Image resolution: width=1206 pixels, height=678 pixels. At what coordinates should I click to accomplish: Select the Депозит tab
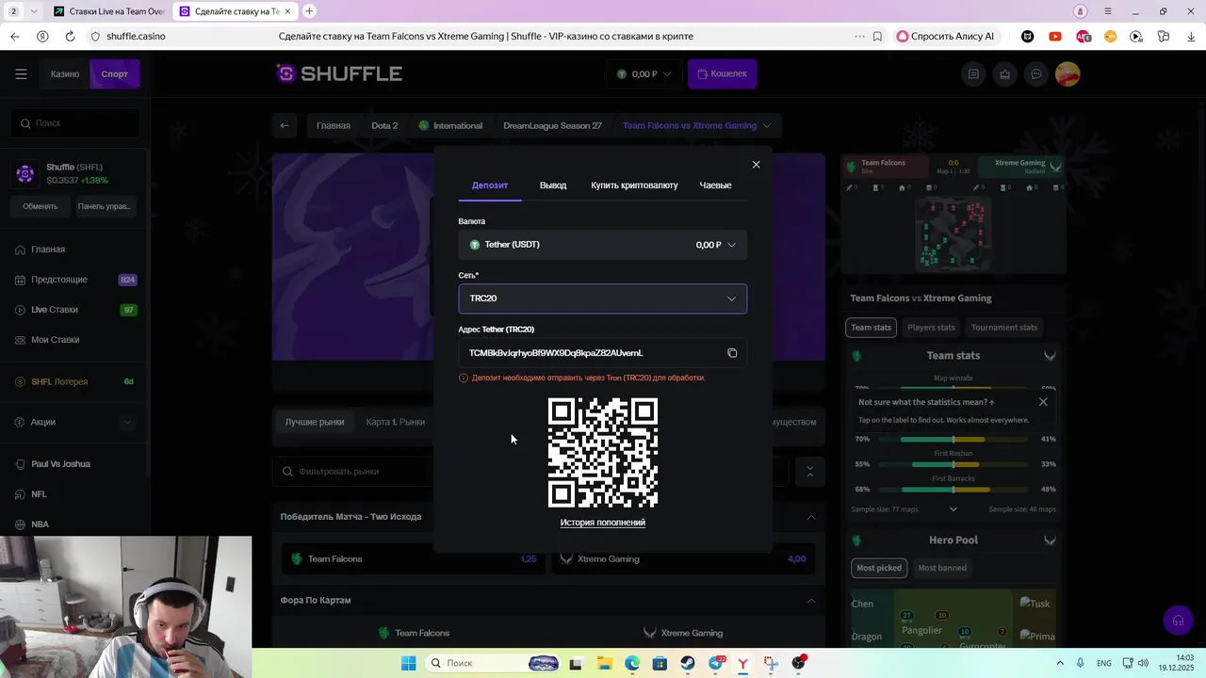(x=490, y=186)
